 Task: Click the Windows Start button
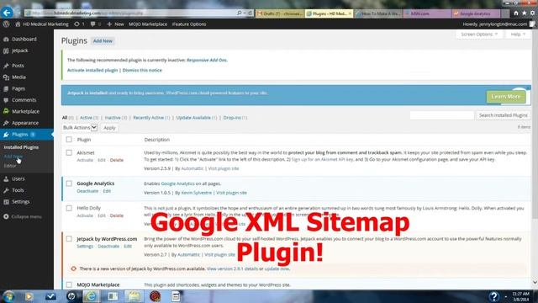point(8,296)
